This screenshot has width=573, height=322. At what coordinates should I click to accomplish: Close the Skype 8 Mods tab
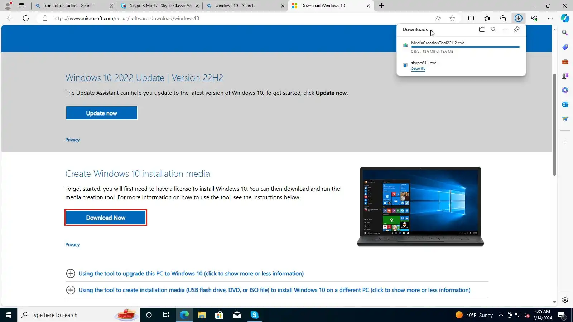[x=197, y=6]
